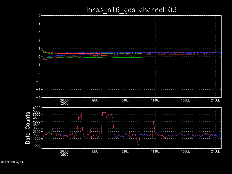This screenshot has height=174, width=232.
Task: Click the -3 tick on the upper y-axis
Action: pos(38,81)
